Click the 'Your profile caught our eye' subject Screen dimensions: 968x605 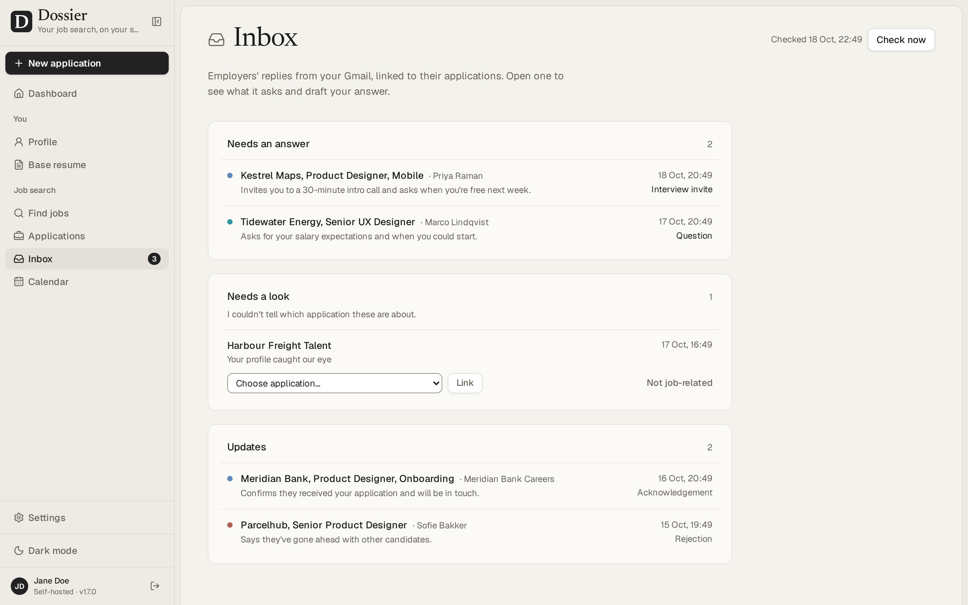[x=279, y=359]
